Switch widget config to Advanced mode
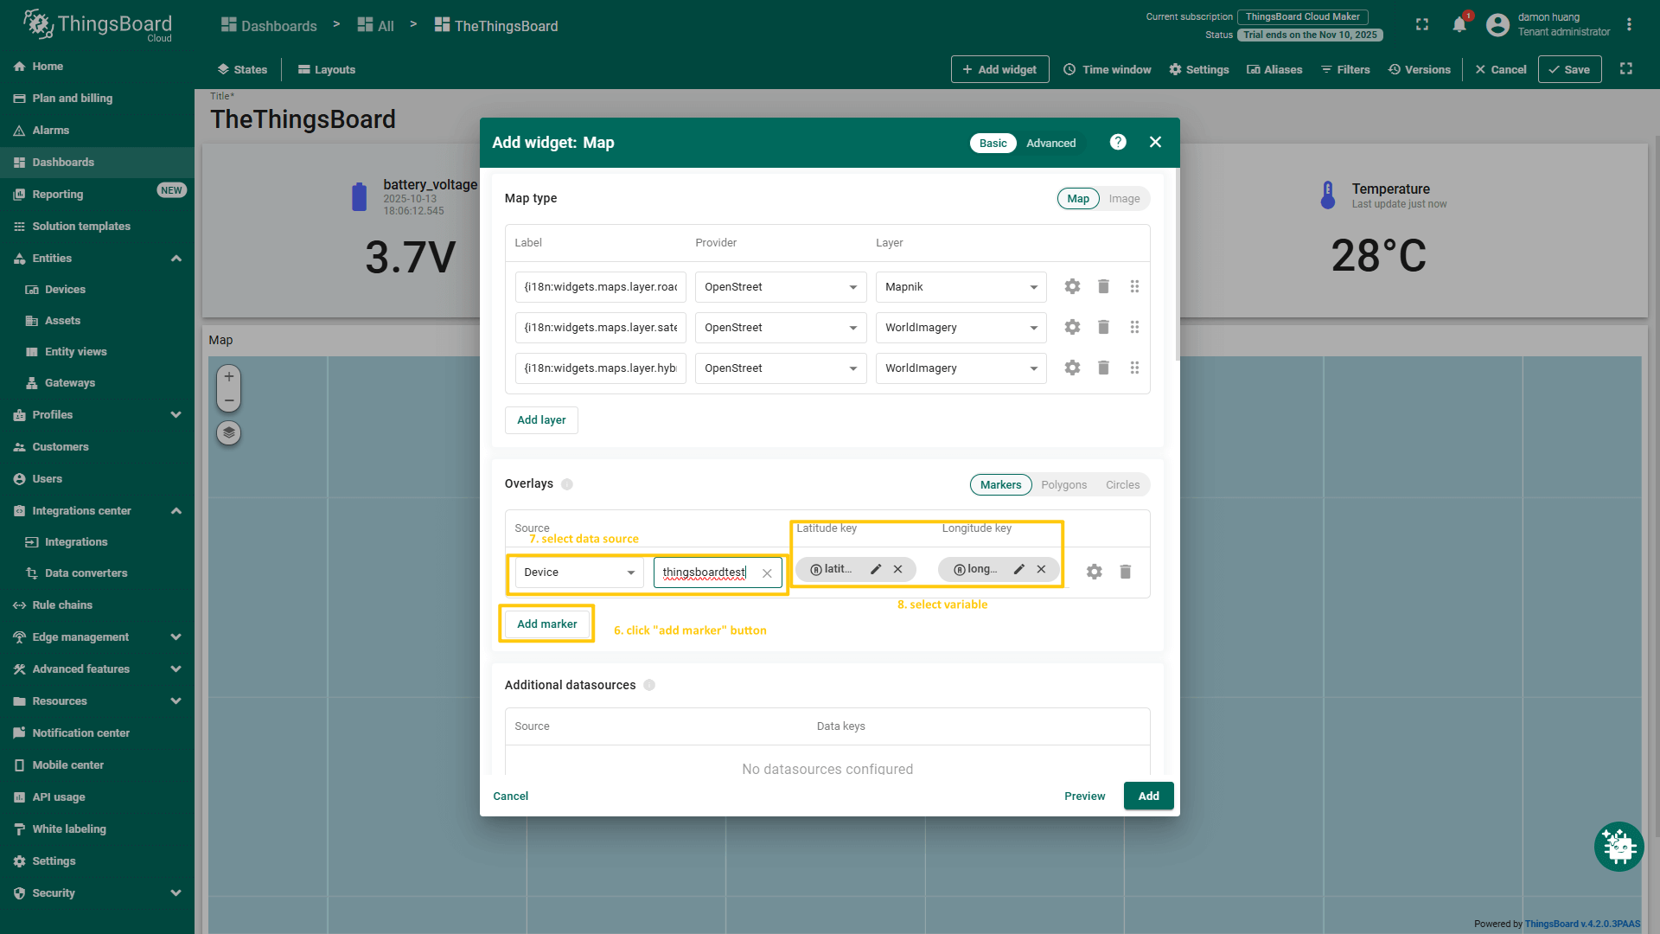1660x934 pixels. [1050, 144]
